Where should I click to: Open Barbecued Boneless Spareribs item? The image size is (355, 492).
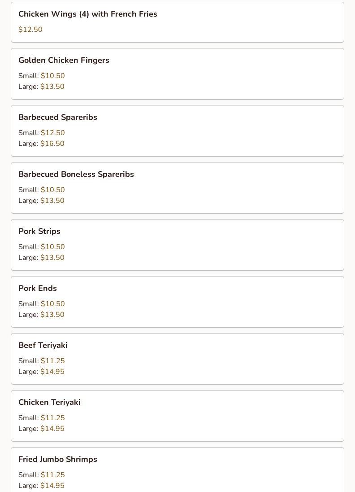(x=177, y=188)
